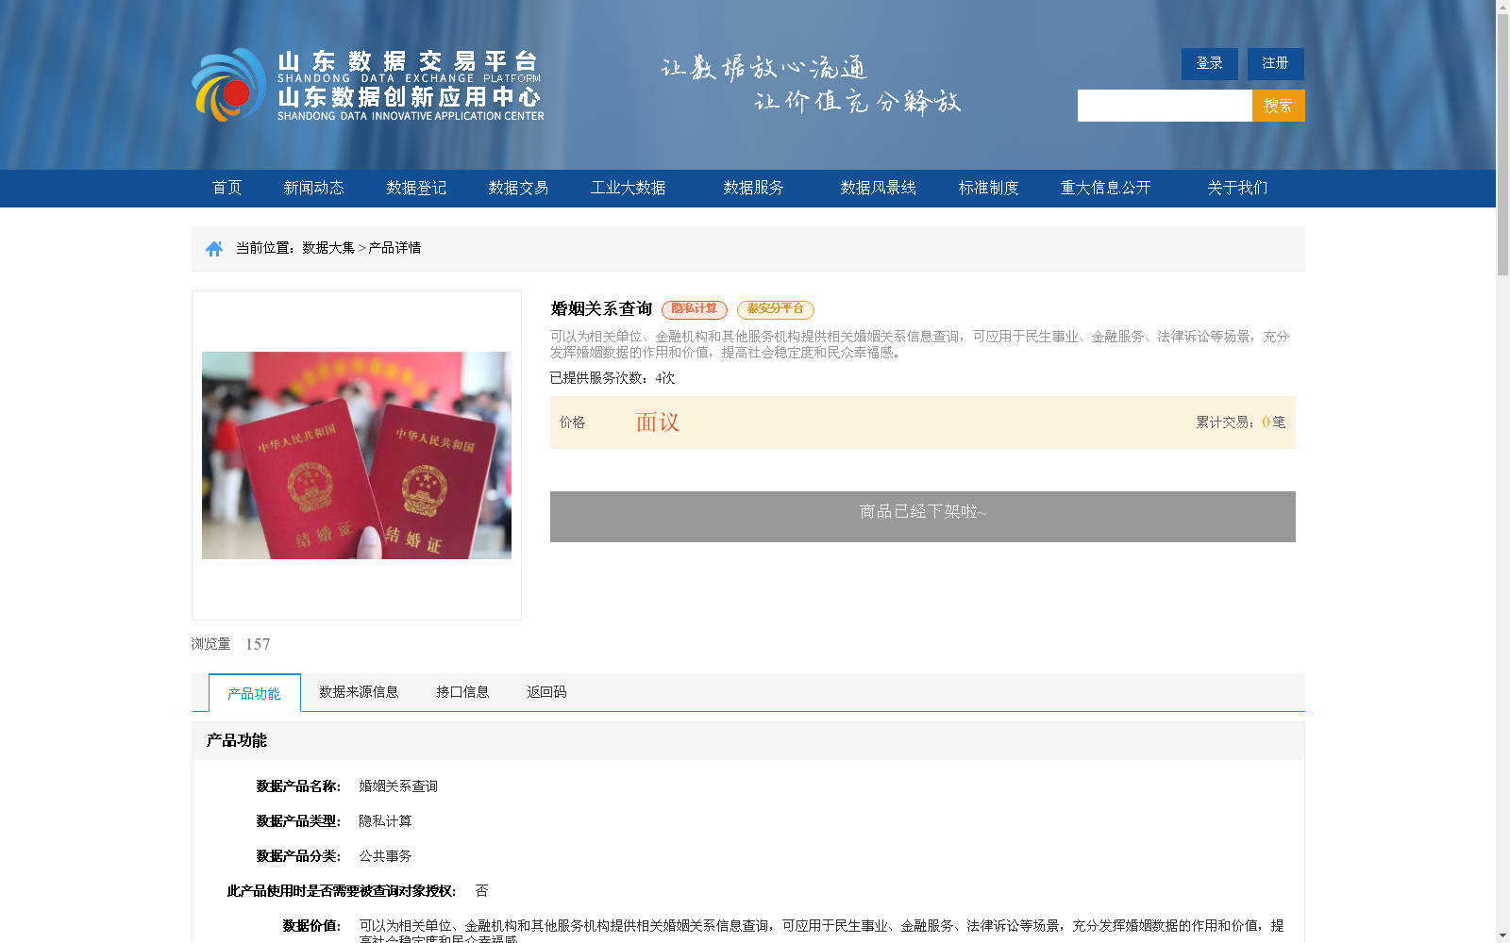Click the Shandong Data Exchange Platform logo

point(368,85)
